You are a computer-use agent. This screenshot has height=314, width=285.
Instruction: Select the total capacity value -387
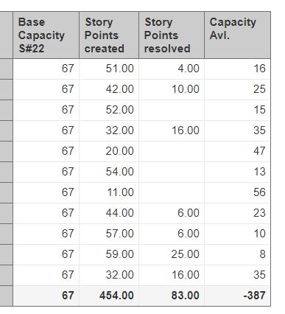pos(237,296)
